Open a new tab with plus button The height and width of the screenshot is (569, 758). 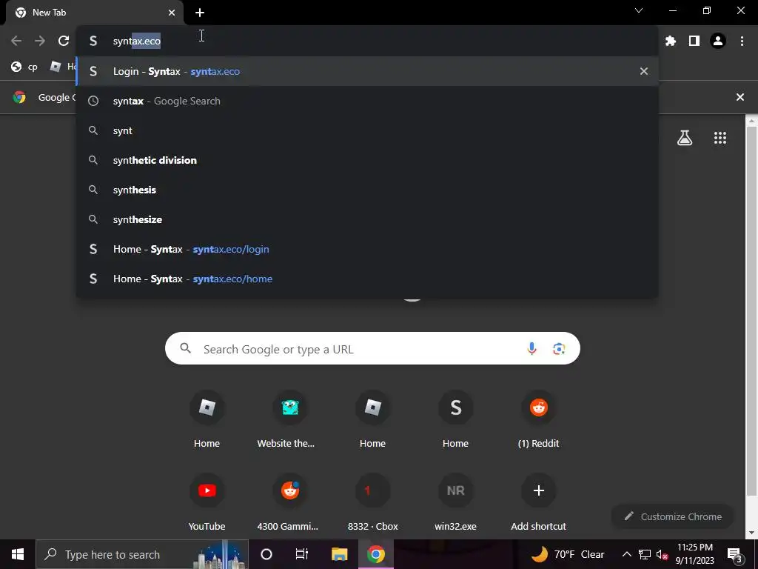[200, 13]
